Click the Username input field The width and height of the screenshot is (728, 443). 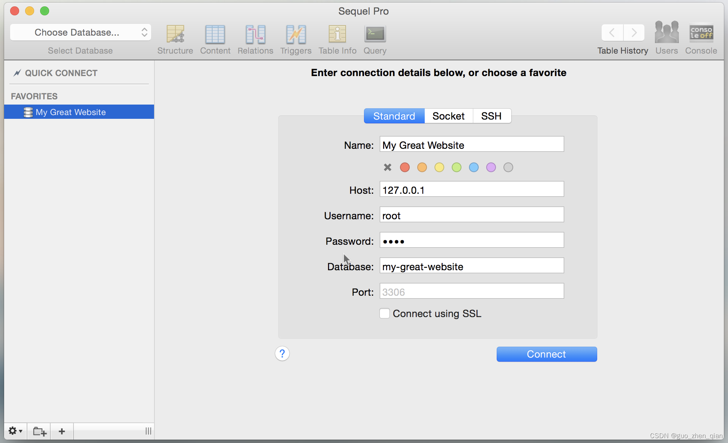472,215
